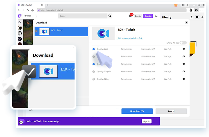Viewport: 209px width, 137px height.
Task: Click the sun theme icon in title bar
Action: [x=183, y=5]
